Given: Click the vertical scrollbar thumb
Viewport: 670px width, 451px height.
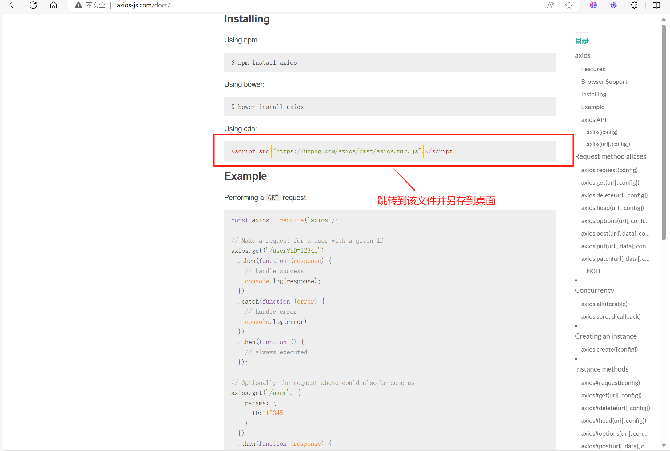Looking at the screenshot, I should coord(664,132).
